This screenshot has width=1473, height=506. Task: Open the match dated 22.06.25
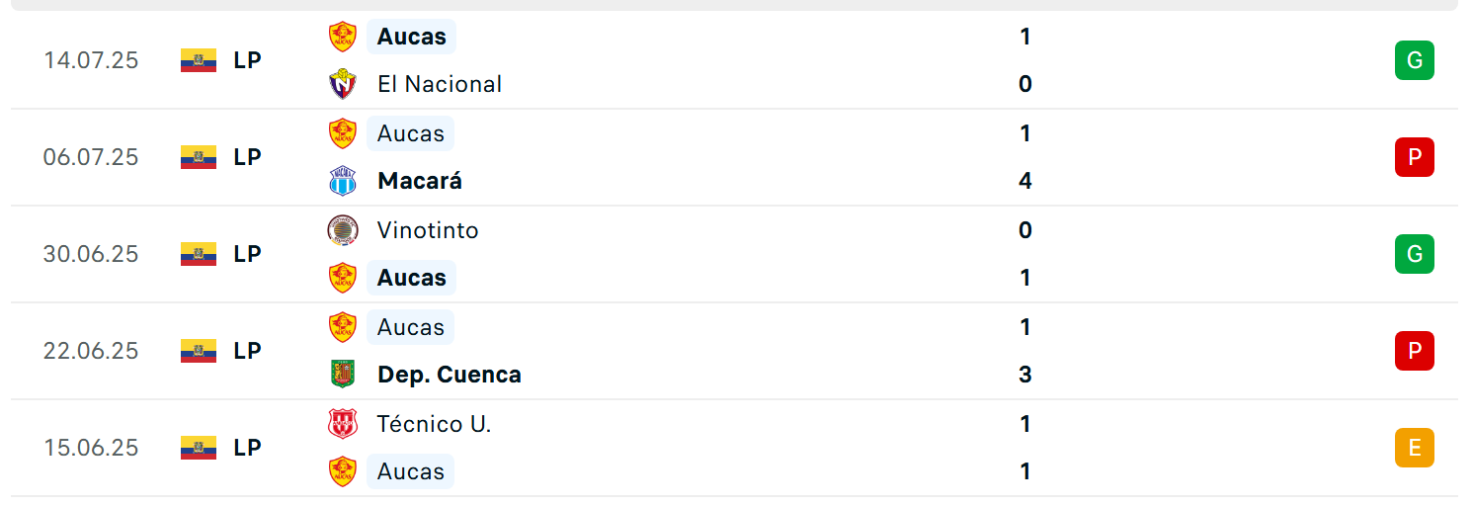click(x=734, y=351)
